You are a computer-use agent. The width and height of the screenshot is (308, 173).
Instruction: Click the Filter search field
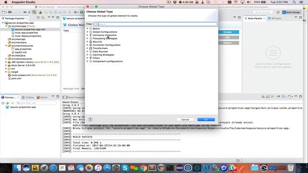click(155, 24)
